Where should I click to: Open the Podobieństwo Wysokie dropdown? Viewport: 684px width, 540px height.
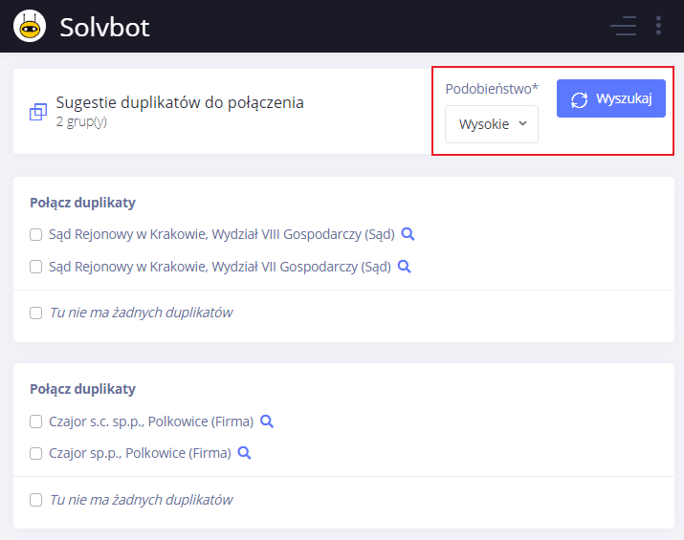[492, 124]
